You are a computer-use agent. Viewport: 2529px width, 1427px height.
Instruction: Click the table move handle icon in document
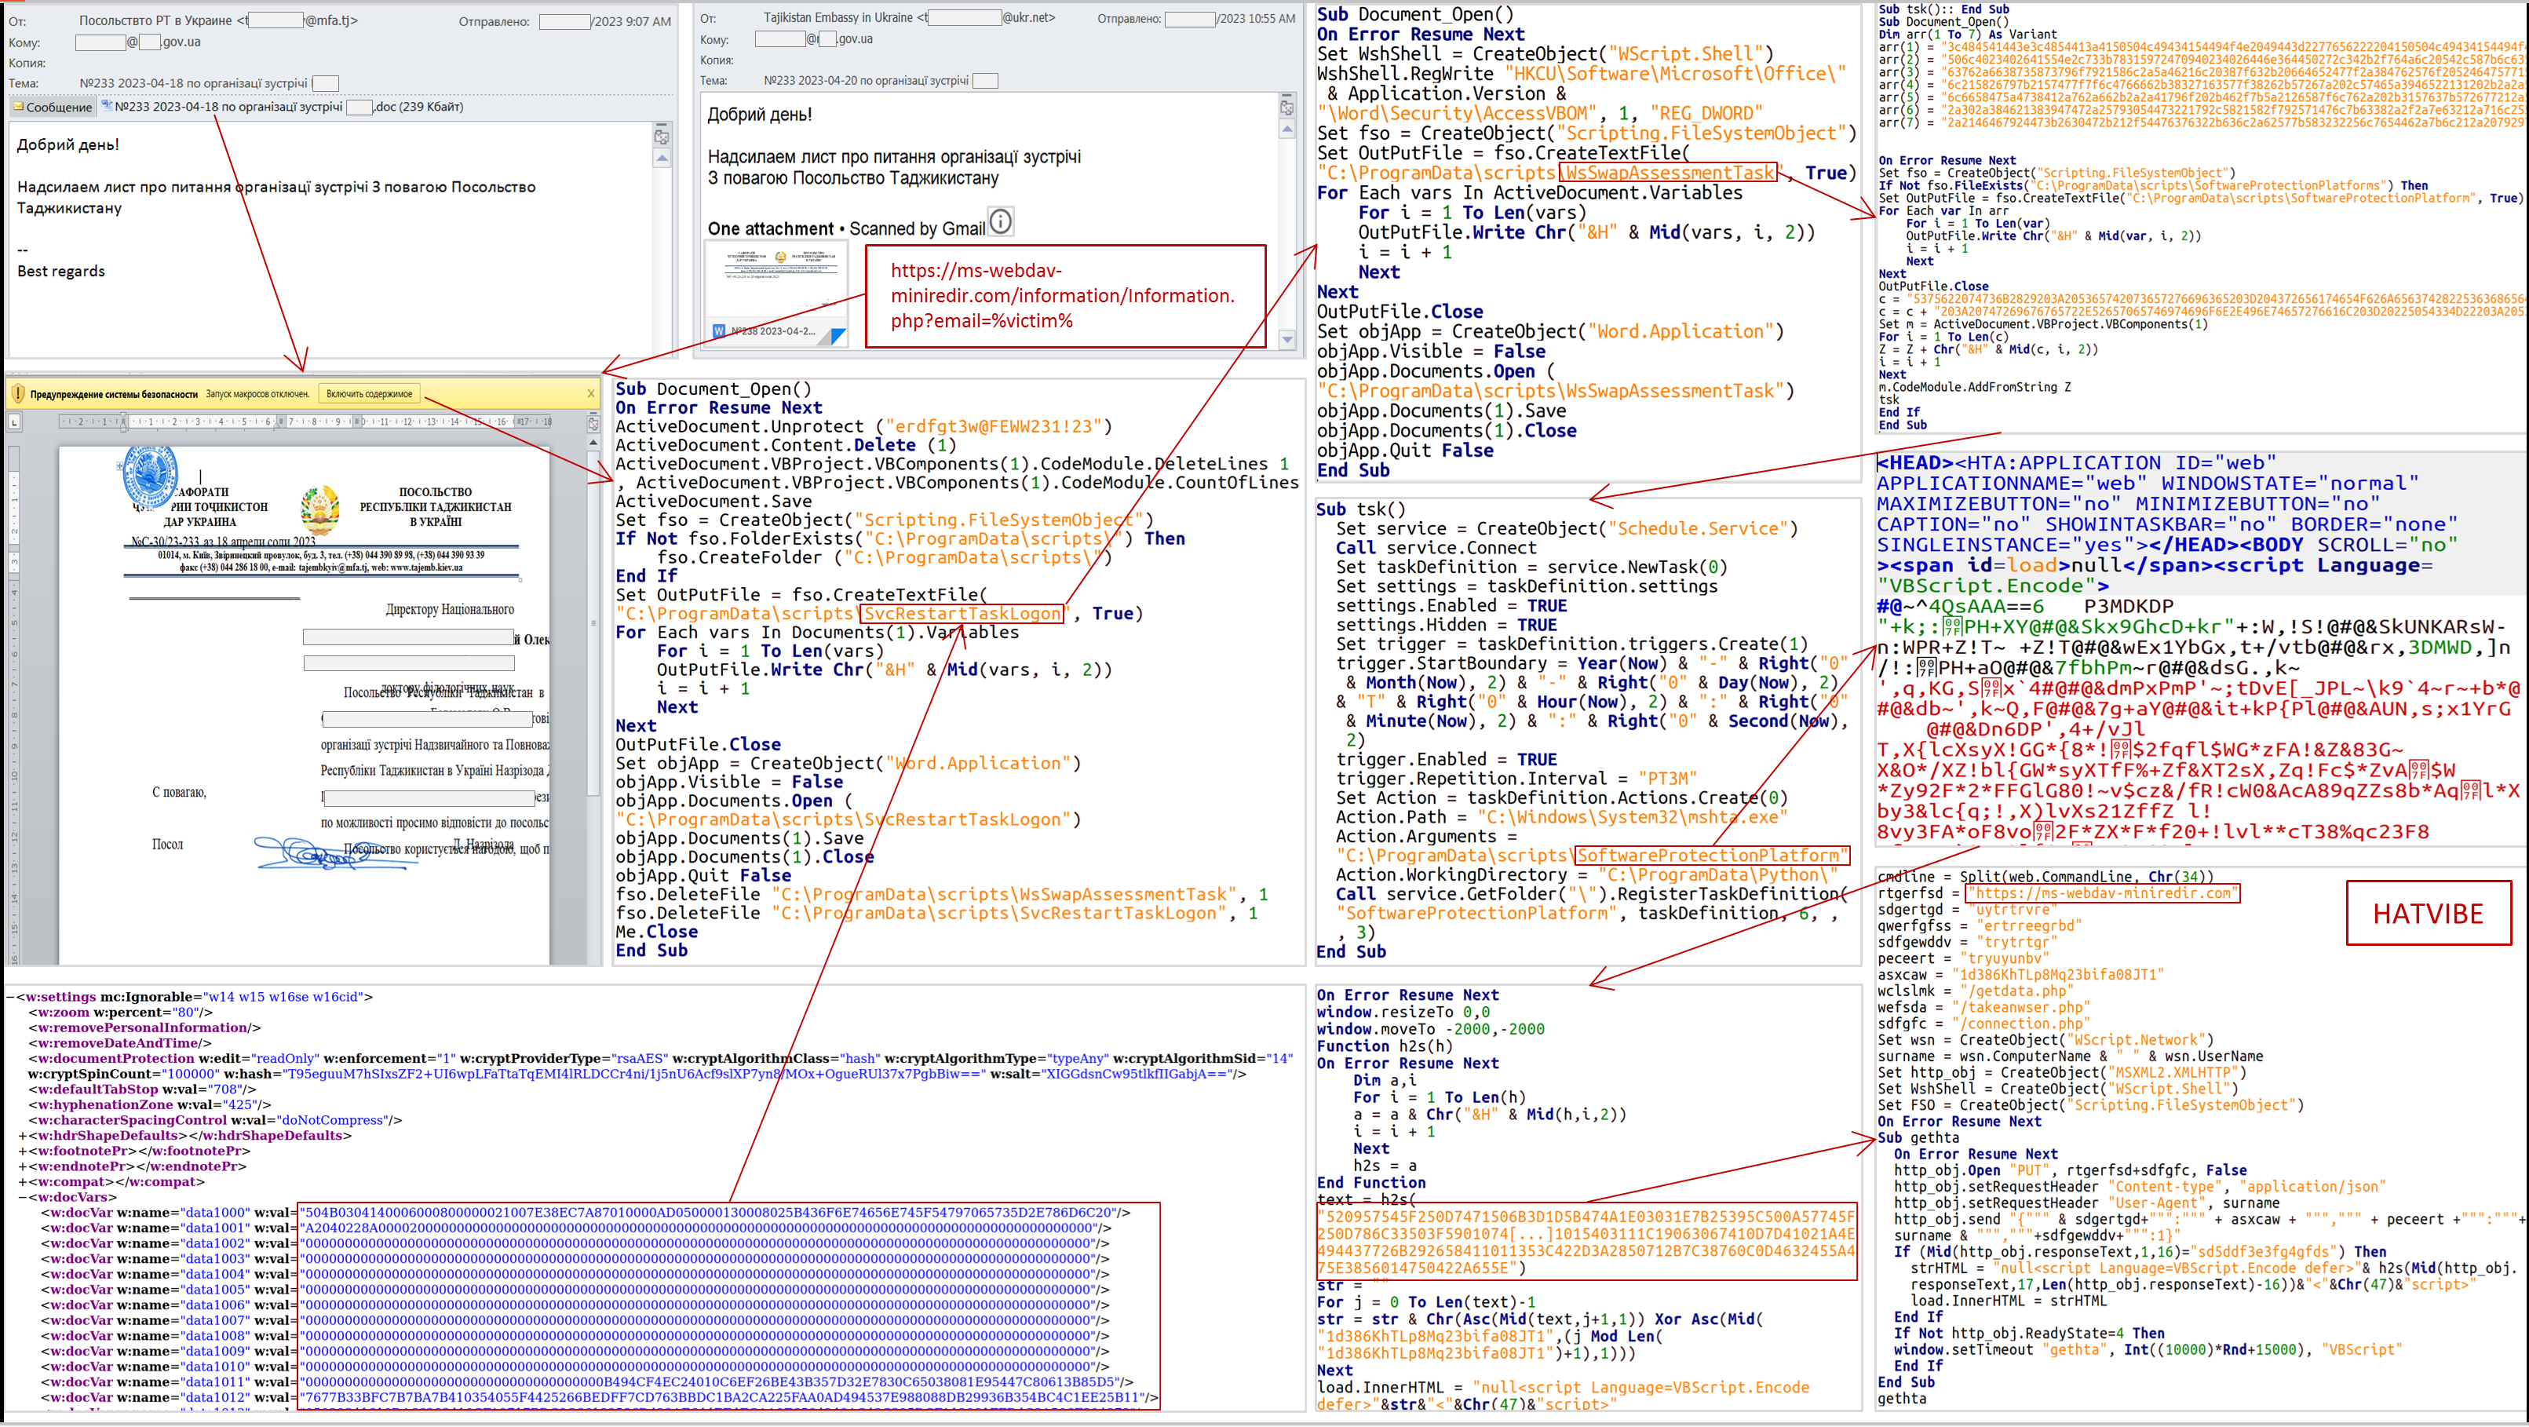(120, 465)
